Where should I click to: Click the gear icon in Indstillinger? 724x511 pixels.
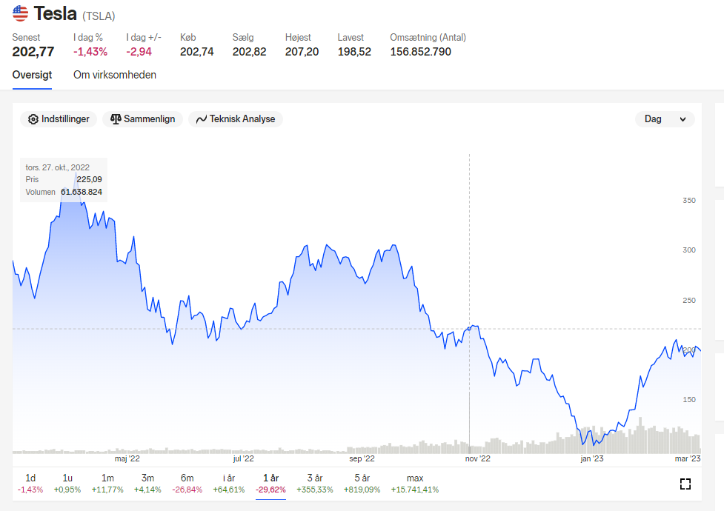click(33, 119)
